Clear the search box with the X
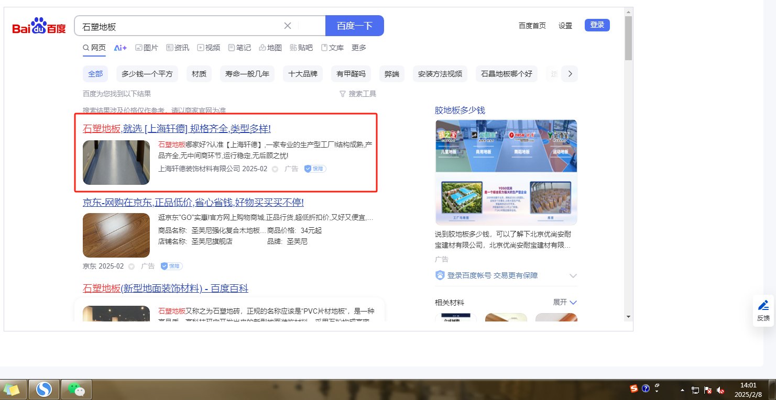The image size is (776, 400). coord(288,26)
